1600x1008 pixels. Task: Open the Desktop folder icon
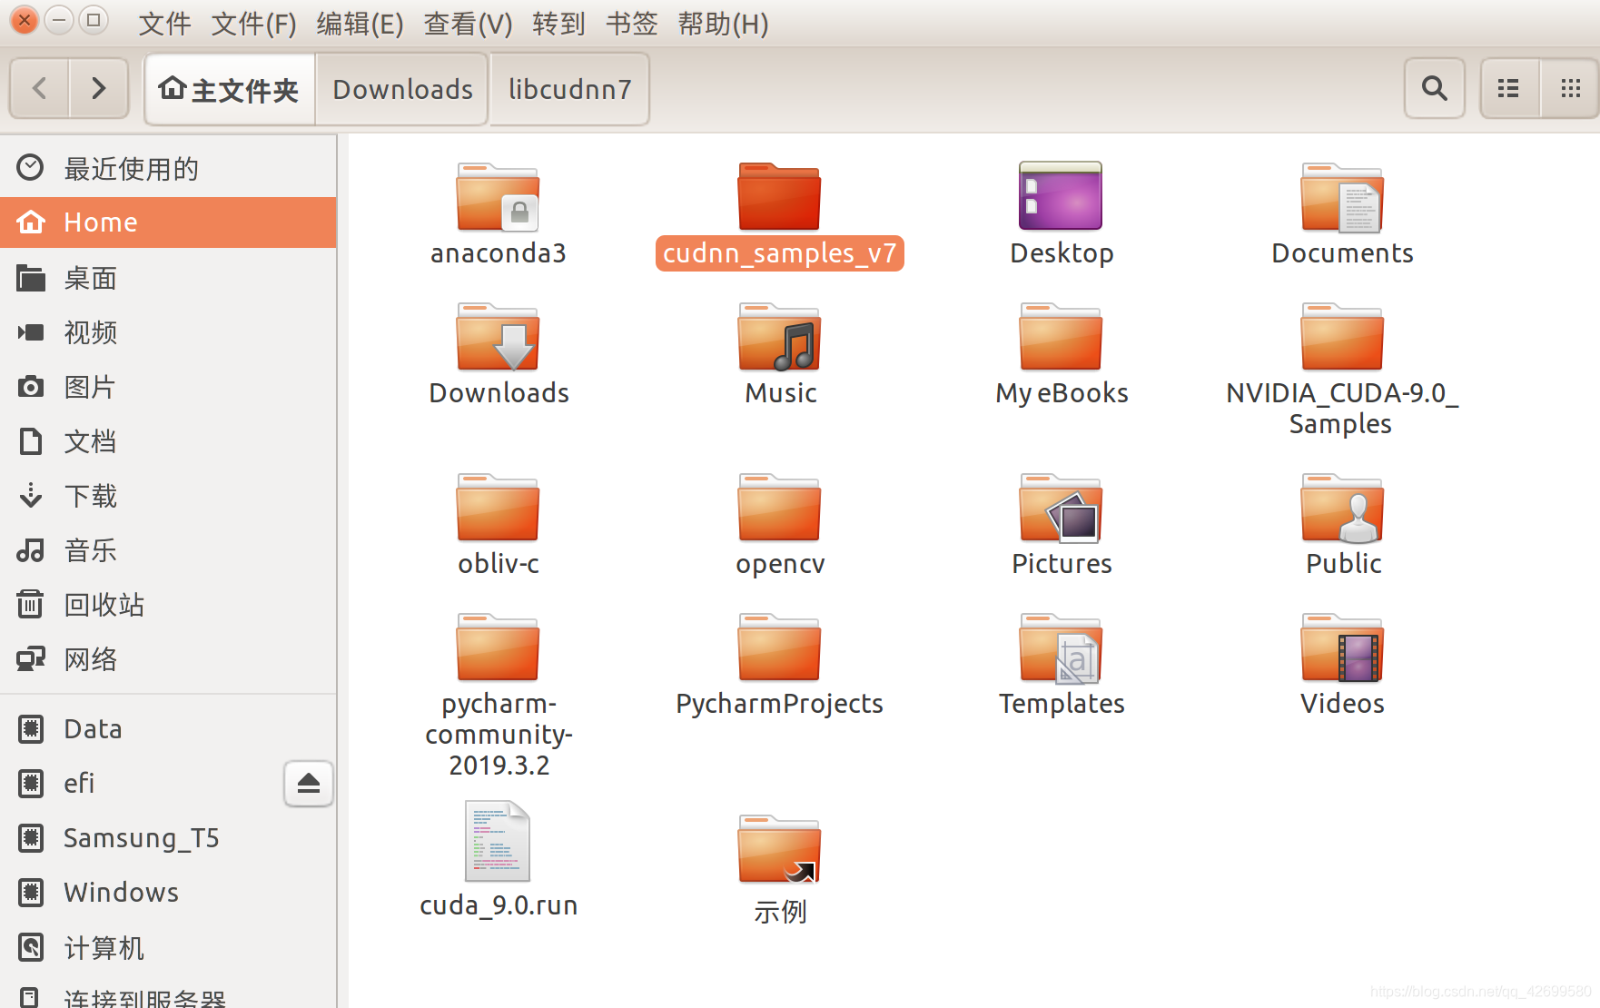coord(1061,196)
